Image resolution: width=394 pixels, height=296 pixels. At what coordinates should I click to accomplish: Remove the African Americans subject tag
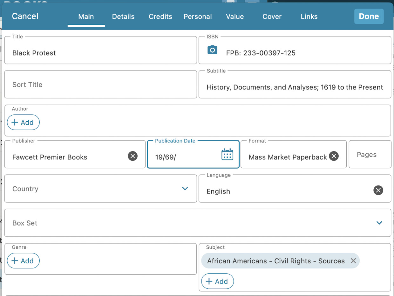click(x=353, y=261)
